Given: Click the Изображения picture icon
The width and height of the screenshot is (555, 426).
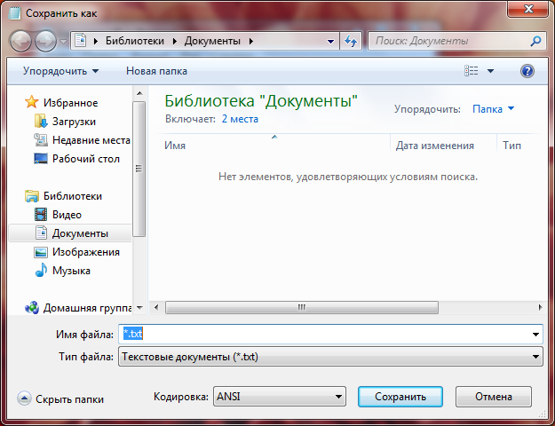Looking at the screenshot, I should pos(41,252).
